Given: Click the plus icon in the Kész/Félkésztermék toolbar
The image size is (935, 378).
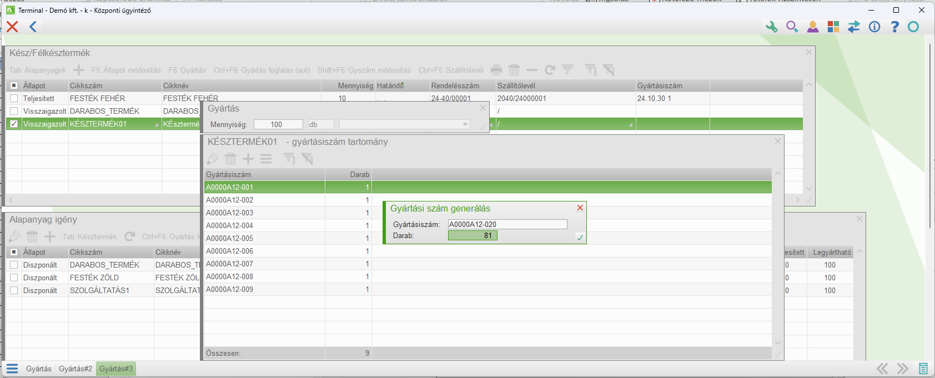Looking at the screenshot, I should click(79, 70).
